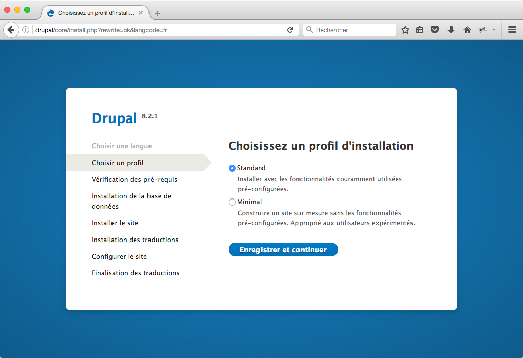
Task: Click Enregistrer et continuer button
Action: tap(283, 249)
